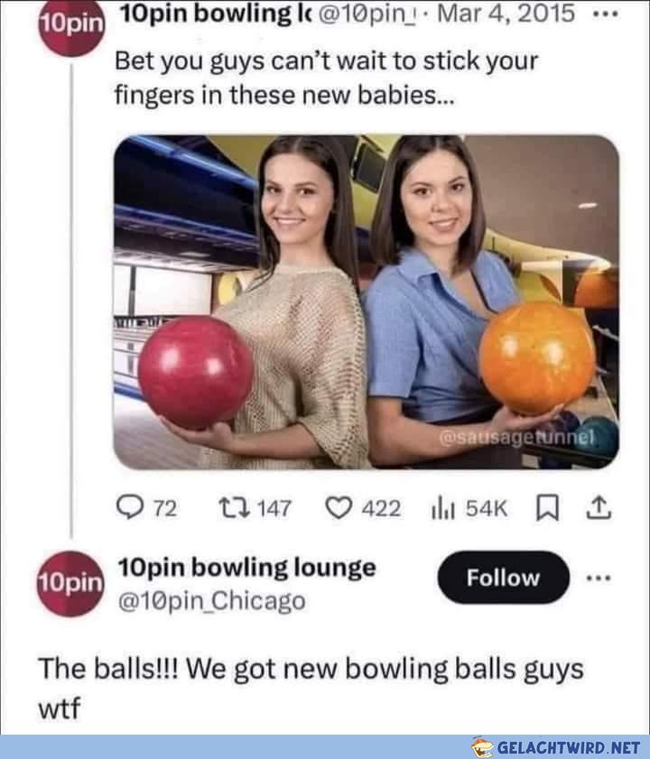The height and width of the screenshot is (759, 650).
Task: Click the reply speech bubble icon
Action: coord(129,508)
